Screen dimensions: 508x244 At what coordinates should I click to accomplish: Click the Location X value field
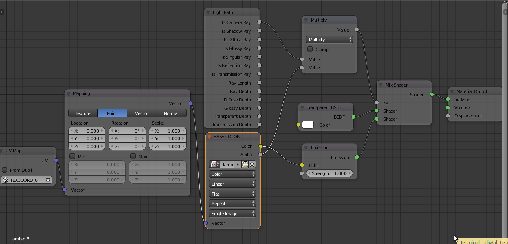click(87, 131)
